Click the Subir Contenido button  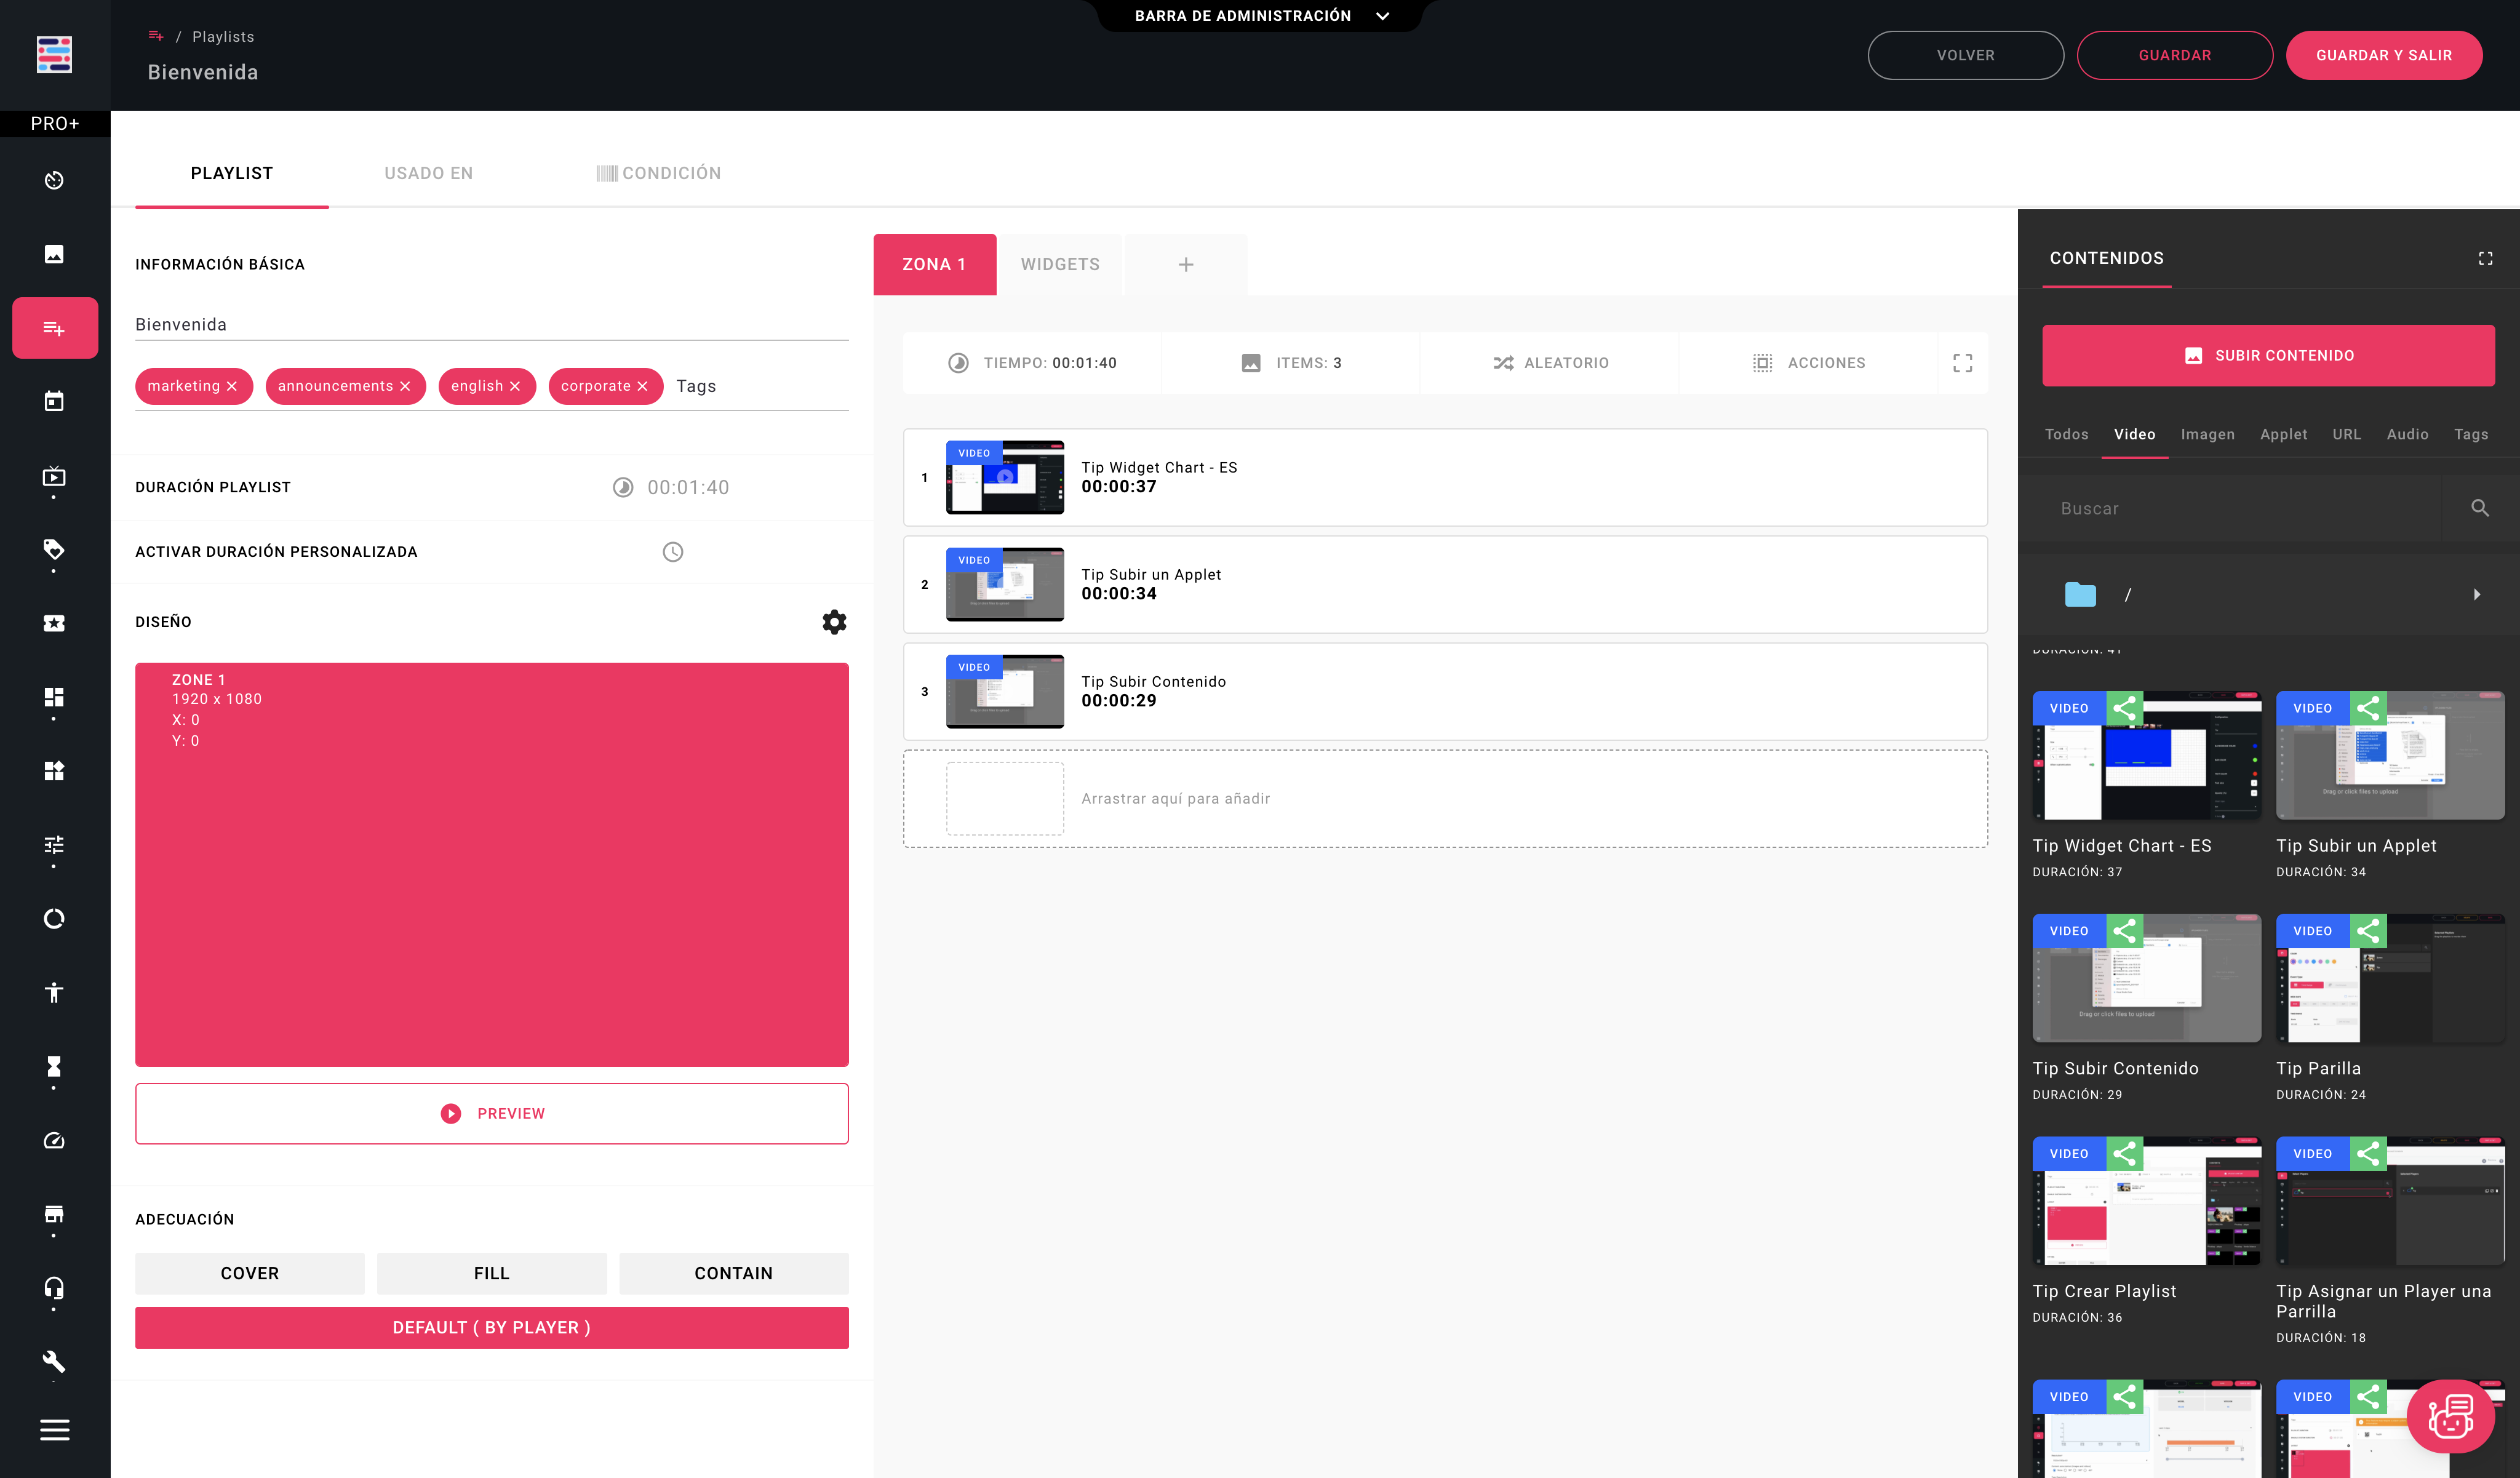click(2267, 356)
